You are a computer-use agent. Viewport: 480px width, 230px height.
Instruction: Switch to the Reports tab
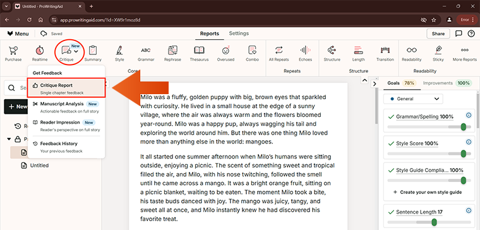point(210,33)
